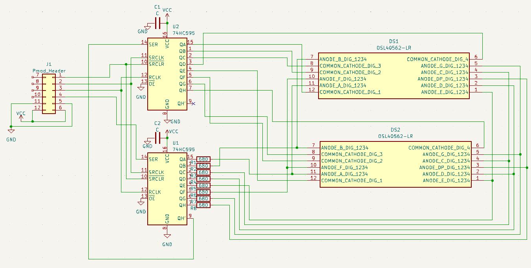
Task: Click the wire junction at DS2's ANODE_B pin
Action: pos(297,148)
